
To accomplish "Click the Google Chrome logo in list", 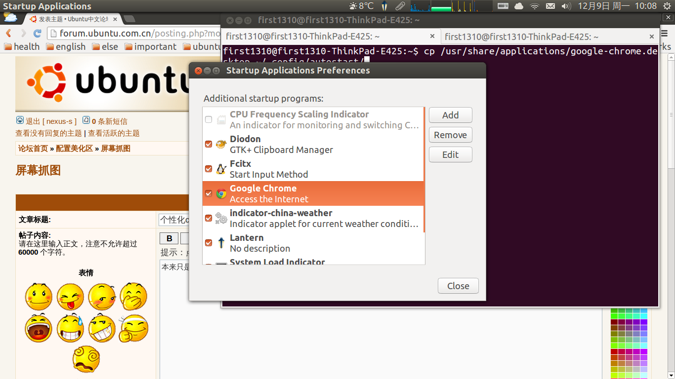I will [221, 193].
